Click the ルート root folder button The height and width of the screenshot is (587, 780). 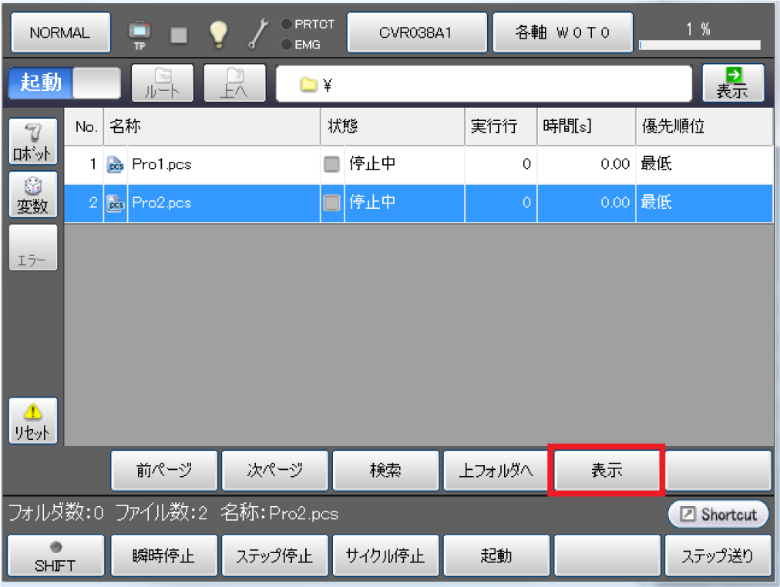point(162,83)
